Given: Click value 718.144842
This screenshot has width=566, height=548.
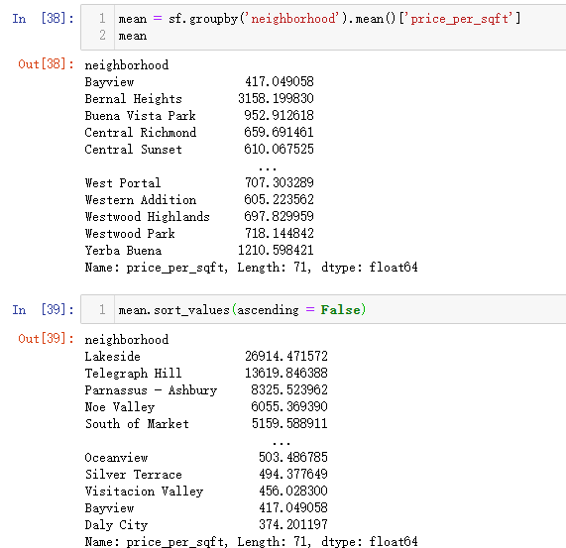Looking at the screenshot, I should pos(280,233).
